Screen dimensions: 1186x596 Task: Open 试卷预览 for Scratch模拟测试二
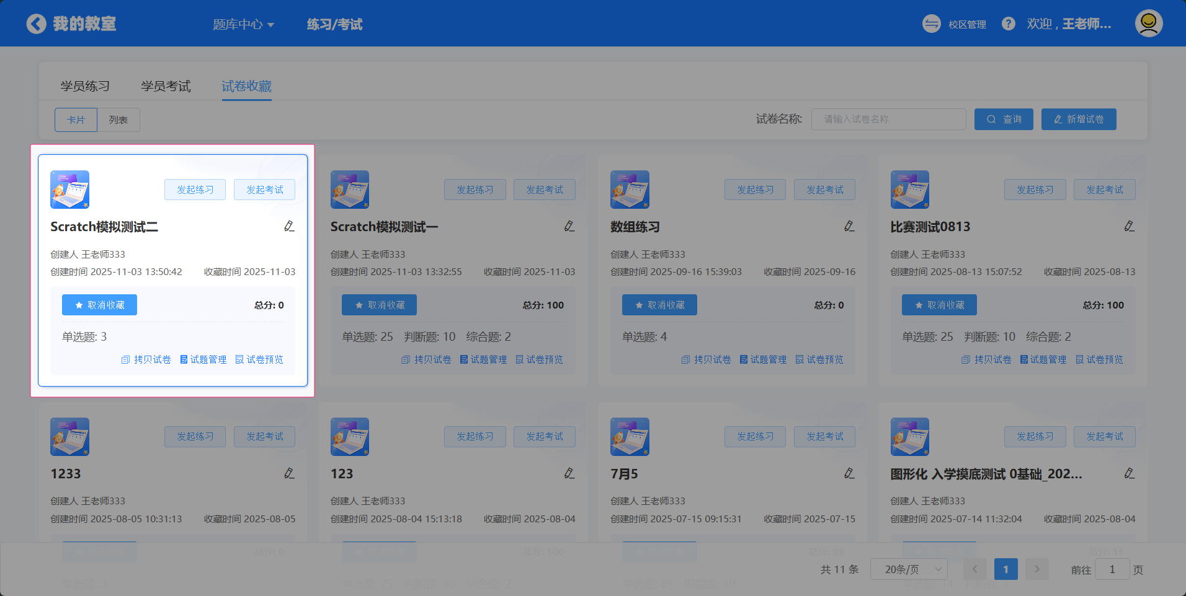(x=259, y=359)
